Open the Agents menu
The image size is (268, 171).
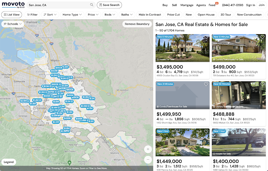[201, 5]
